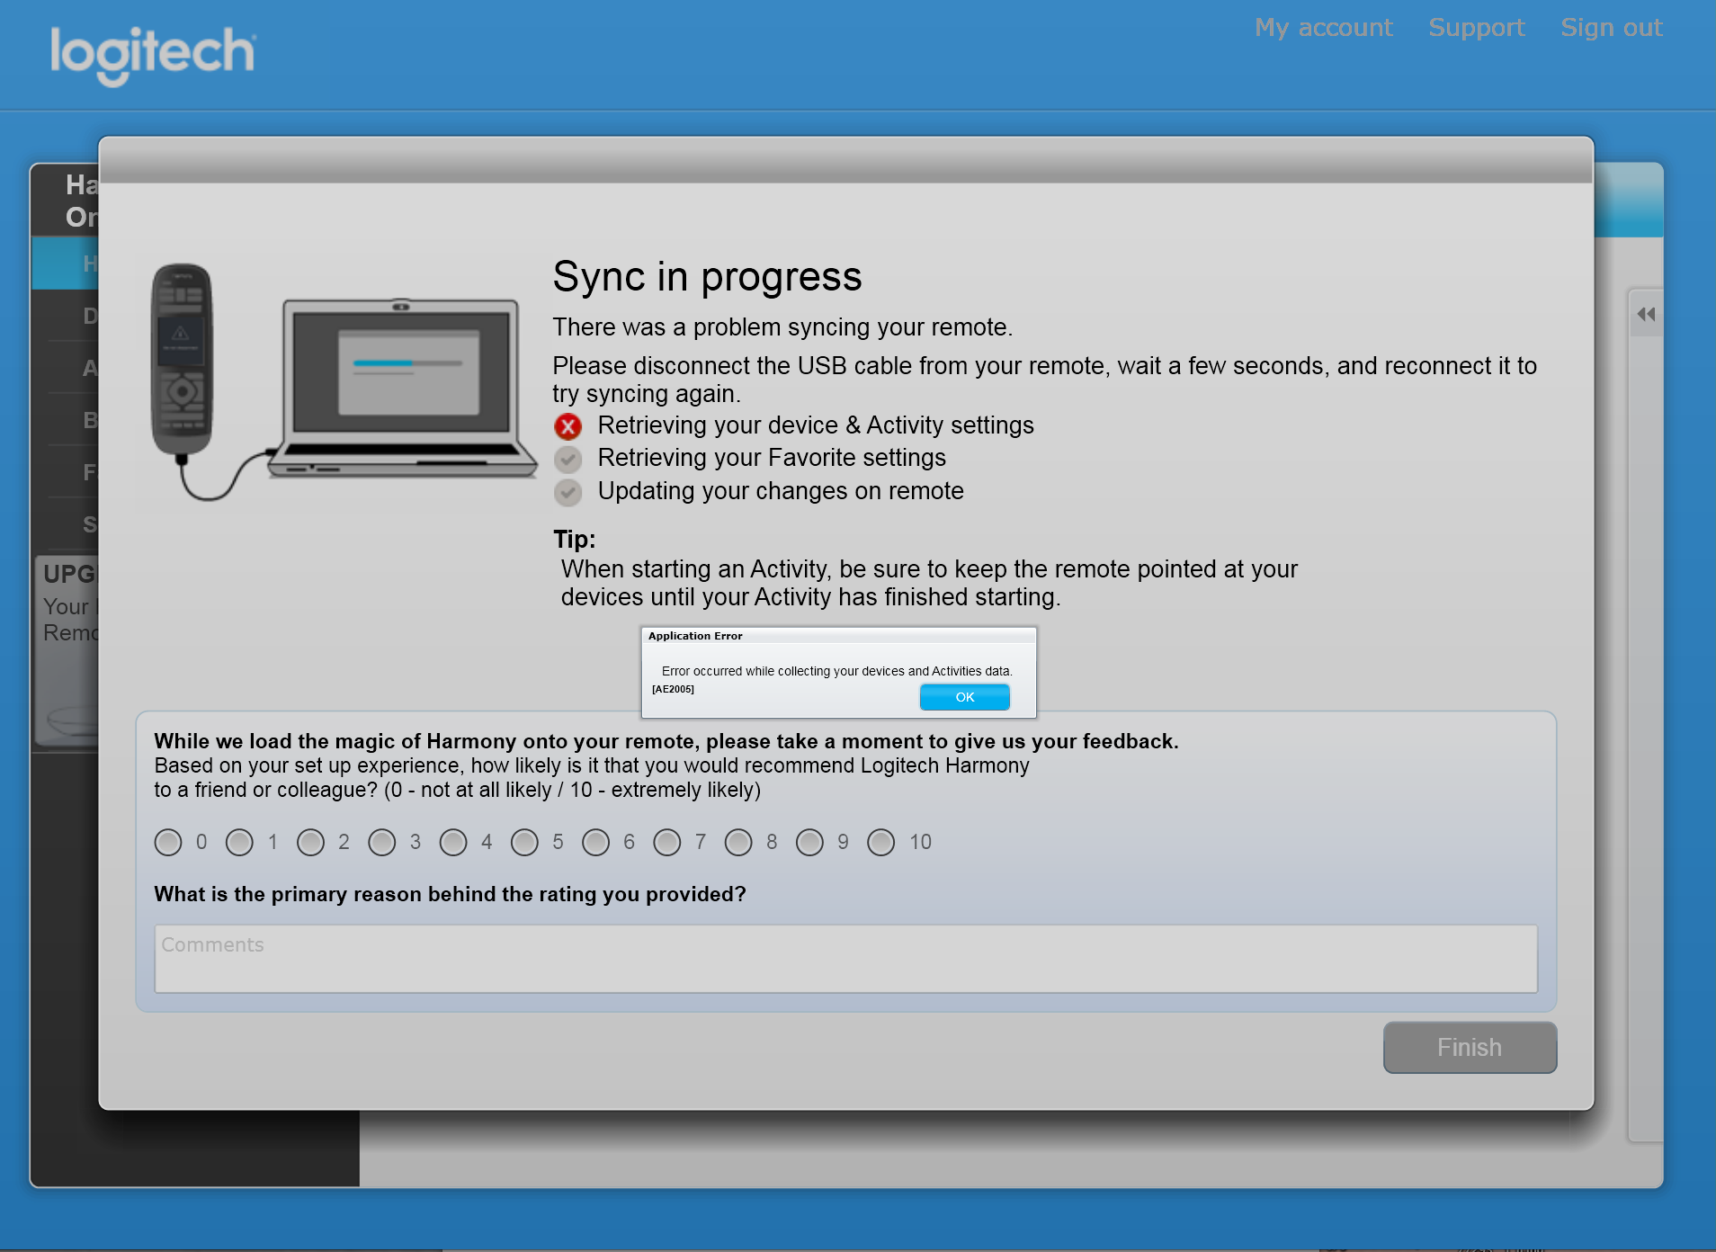Click the Finish button
Viewport: 1716px width, 1252px height.
point(1470,1047)
